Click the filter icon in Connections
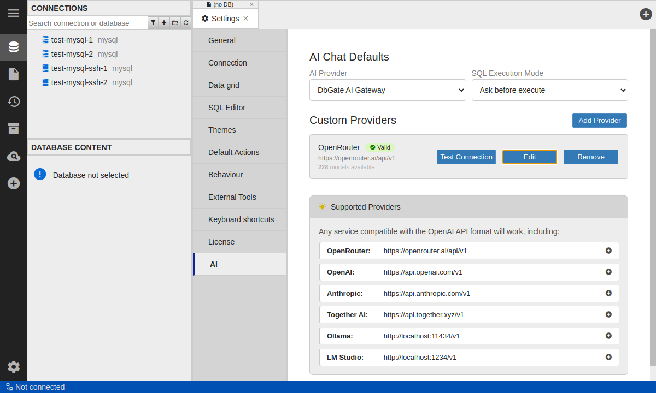This screenshot has width=656, height=393. coord(153,23)
